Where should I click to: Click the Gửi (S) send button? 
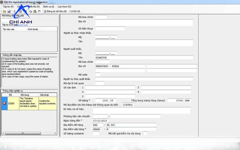click(75, 11)
